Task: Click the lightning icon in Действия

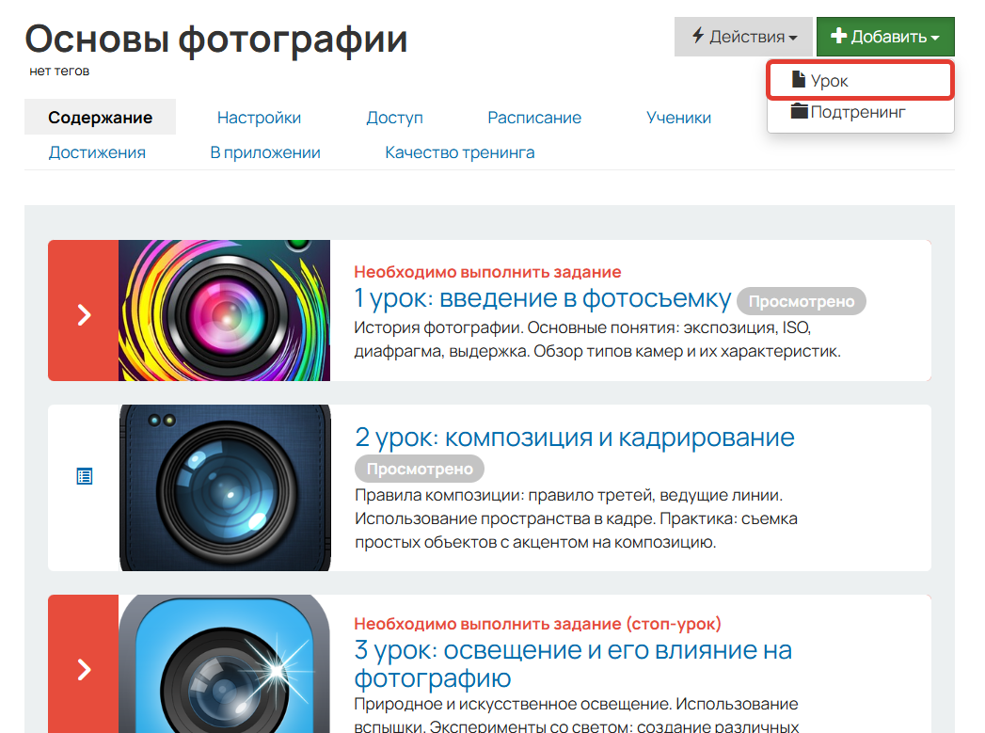Action: point(698,36)
